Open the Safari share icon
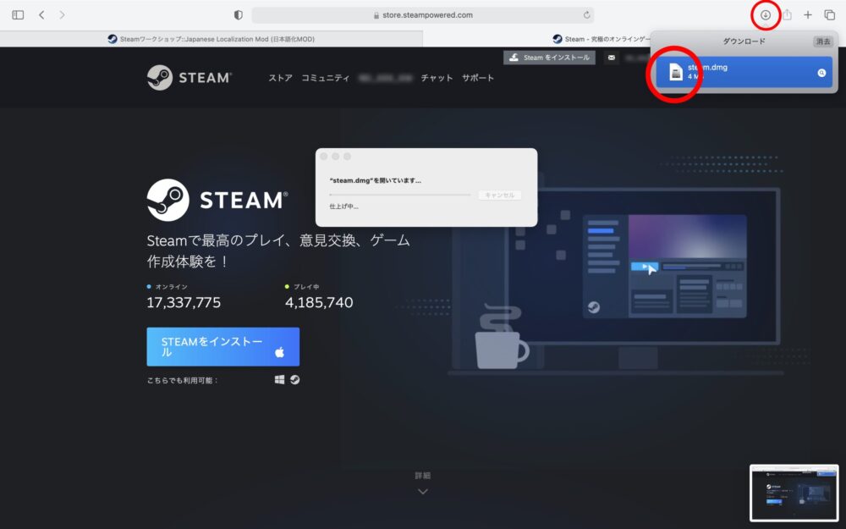This screenshot has width=846, height=529. coord(787,15)
